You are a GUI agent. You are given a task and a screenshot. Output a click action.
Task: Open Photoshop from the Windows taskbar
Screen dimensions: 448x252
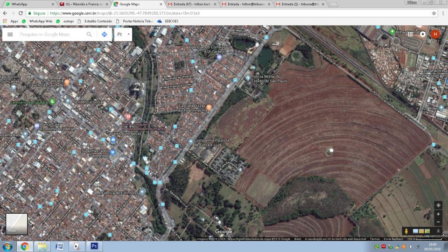point(94,246)
